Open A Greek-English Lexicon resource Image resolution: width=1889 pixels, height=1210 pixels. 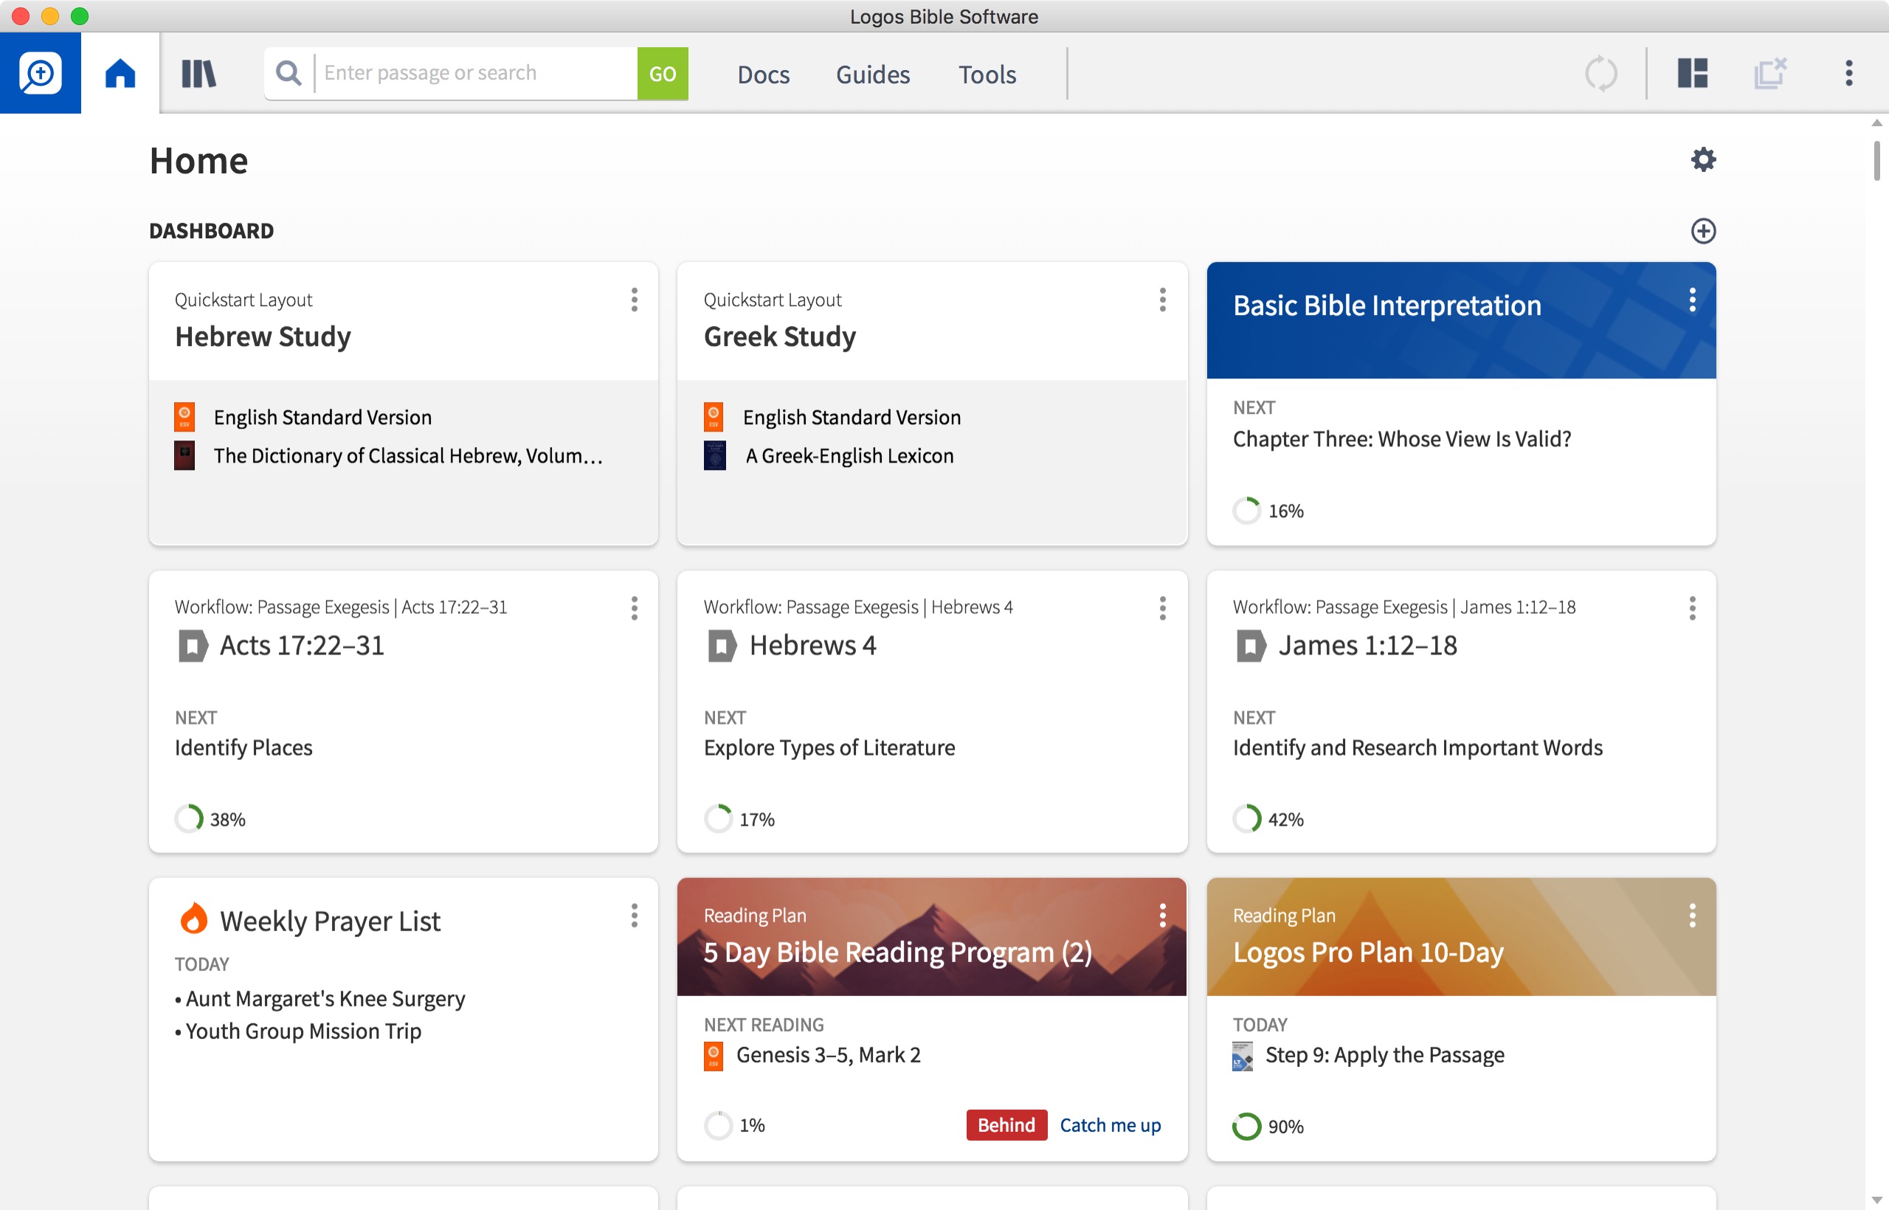(849, 456)
